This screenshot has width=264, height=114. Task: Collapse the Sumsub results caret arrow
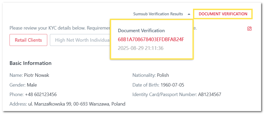189,14
